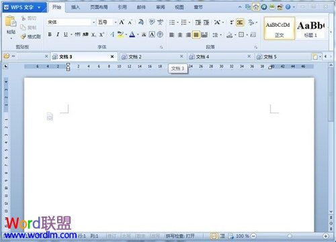Toggle align right
336x242 pixels.
[x=188, y=35]
